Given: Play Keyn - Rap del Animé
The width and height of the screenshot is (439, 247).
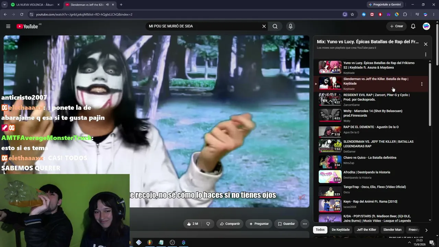Looking at the screenshot, I should 371,206.
